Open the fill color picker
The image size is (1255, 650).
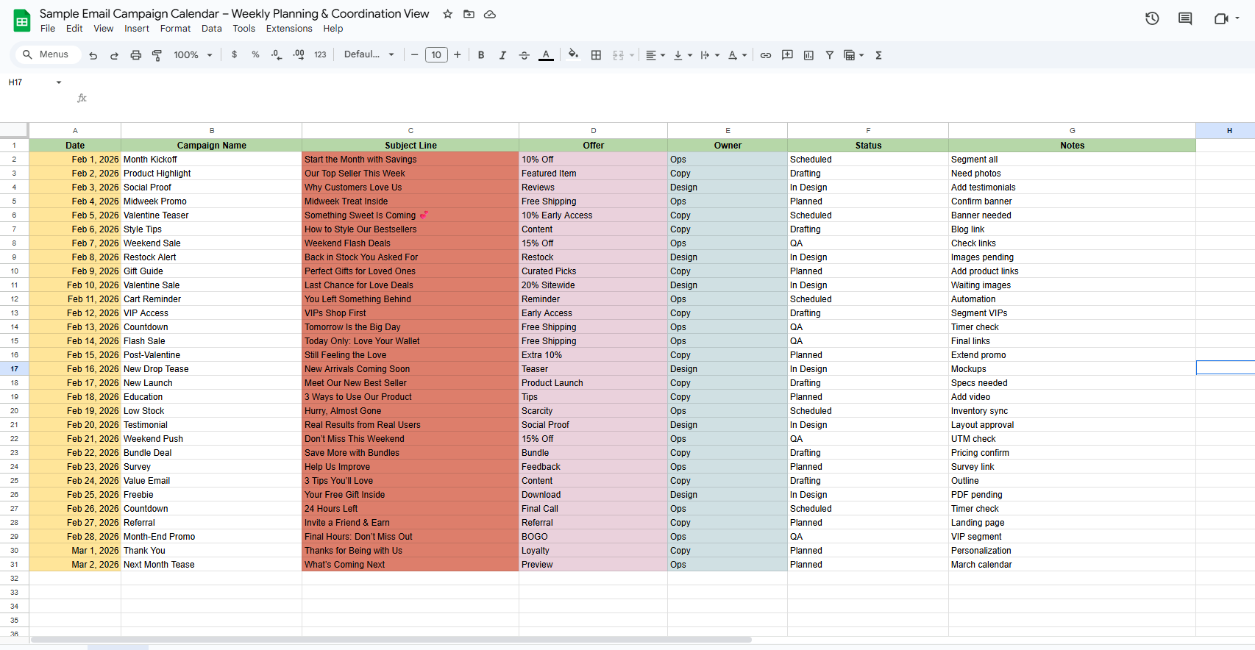coord(573,54)
